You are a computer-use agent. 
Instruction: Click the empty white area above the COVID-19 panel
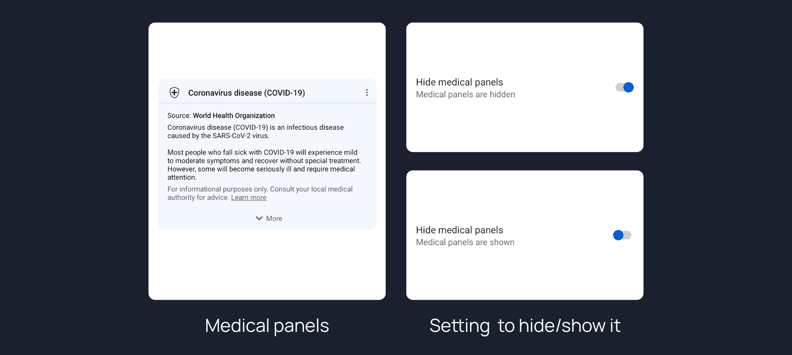point(267,50)
